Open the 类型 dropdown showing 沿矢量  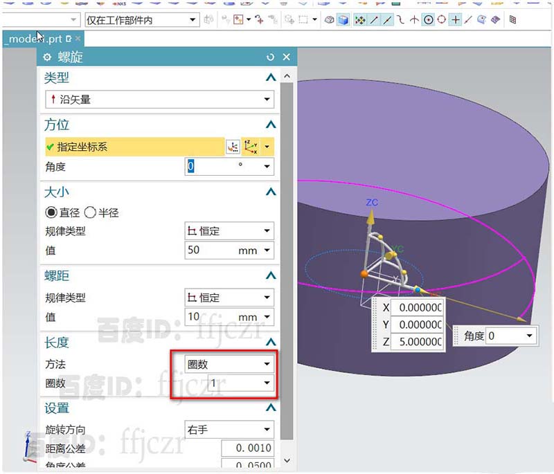pyautogui.click(x=159, y=100)
